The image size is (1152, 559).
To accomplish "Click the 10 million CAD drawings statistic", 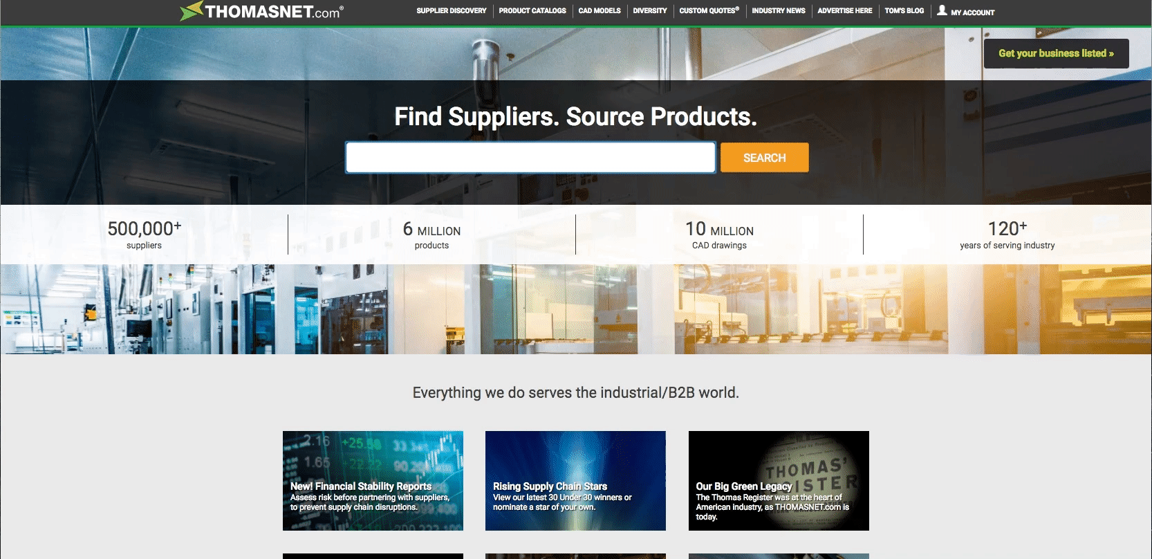I will pyautogui.click(x=719, y=235).
